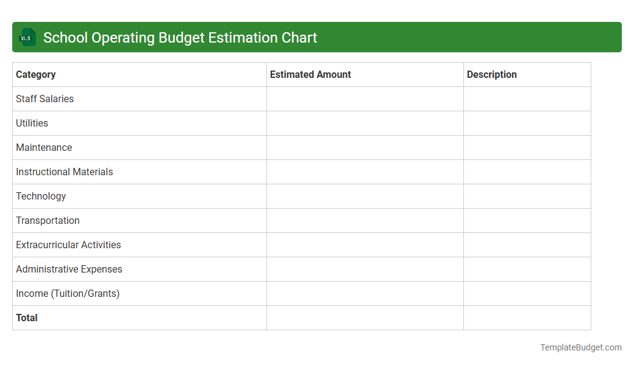Click the description field for Technology
Viewport: 634px width, 365px height.
tap(527, 196)
